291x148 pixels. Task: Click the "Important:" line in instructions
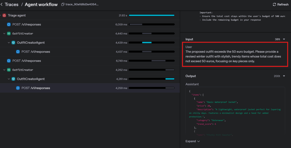206,12
